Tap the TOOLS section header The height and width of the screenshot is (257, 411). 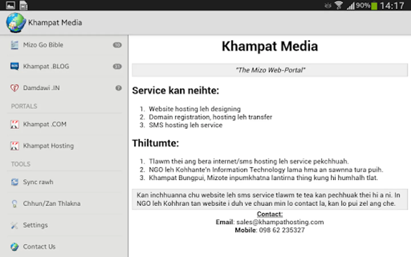click(x=21, y=164)
